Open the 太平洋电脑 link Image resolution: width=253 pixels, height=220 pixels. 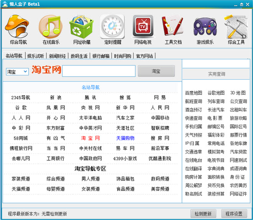(x=90, y=118)
